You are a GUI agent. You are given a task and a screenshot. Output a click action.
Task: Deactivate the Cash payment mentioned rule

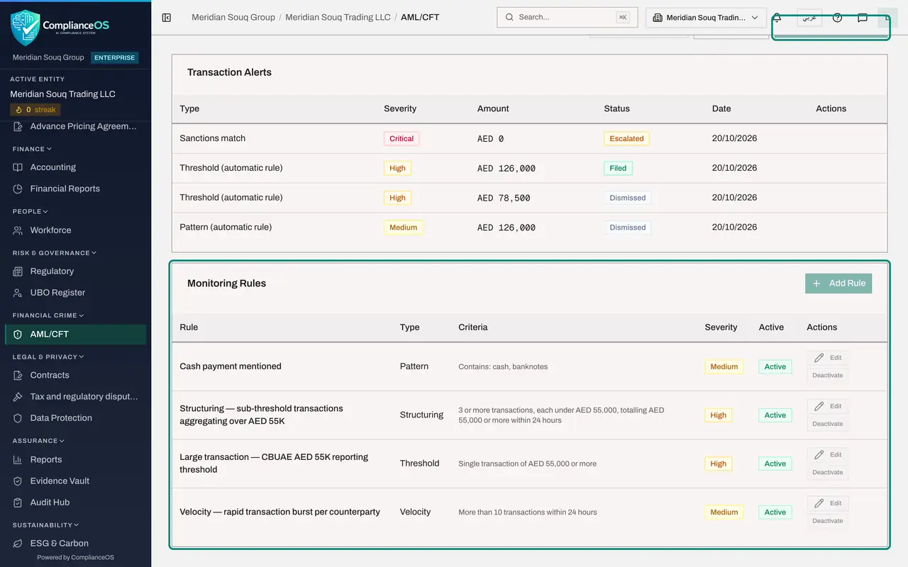[x=827, y=376]
